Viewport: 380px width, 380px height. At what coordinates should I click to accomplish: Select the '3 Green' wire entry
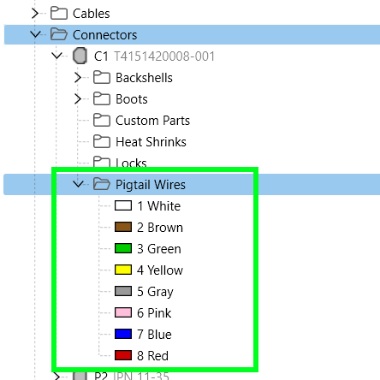click(159, 249)
